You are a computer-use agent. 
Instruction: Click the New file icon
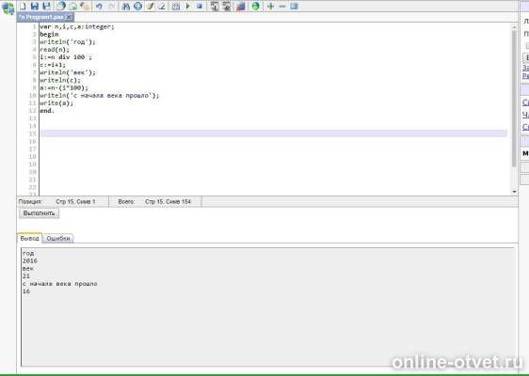pos(23,6)
